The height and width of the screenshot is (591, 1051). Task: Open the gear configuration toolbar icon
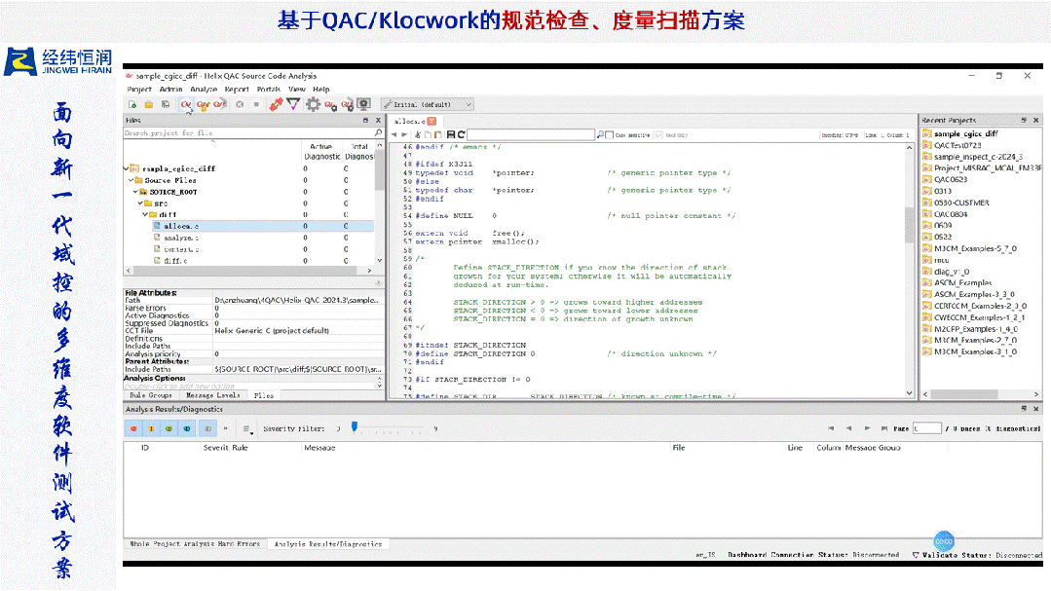pyautogui.click(x=313, y=104)
